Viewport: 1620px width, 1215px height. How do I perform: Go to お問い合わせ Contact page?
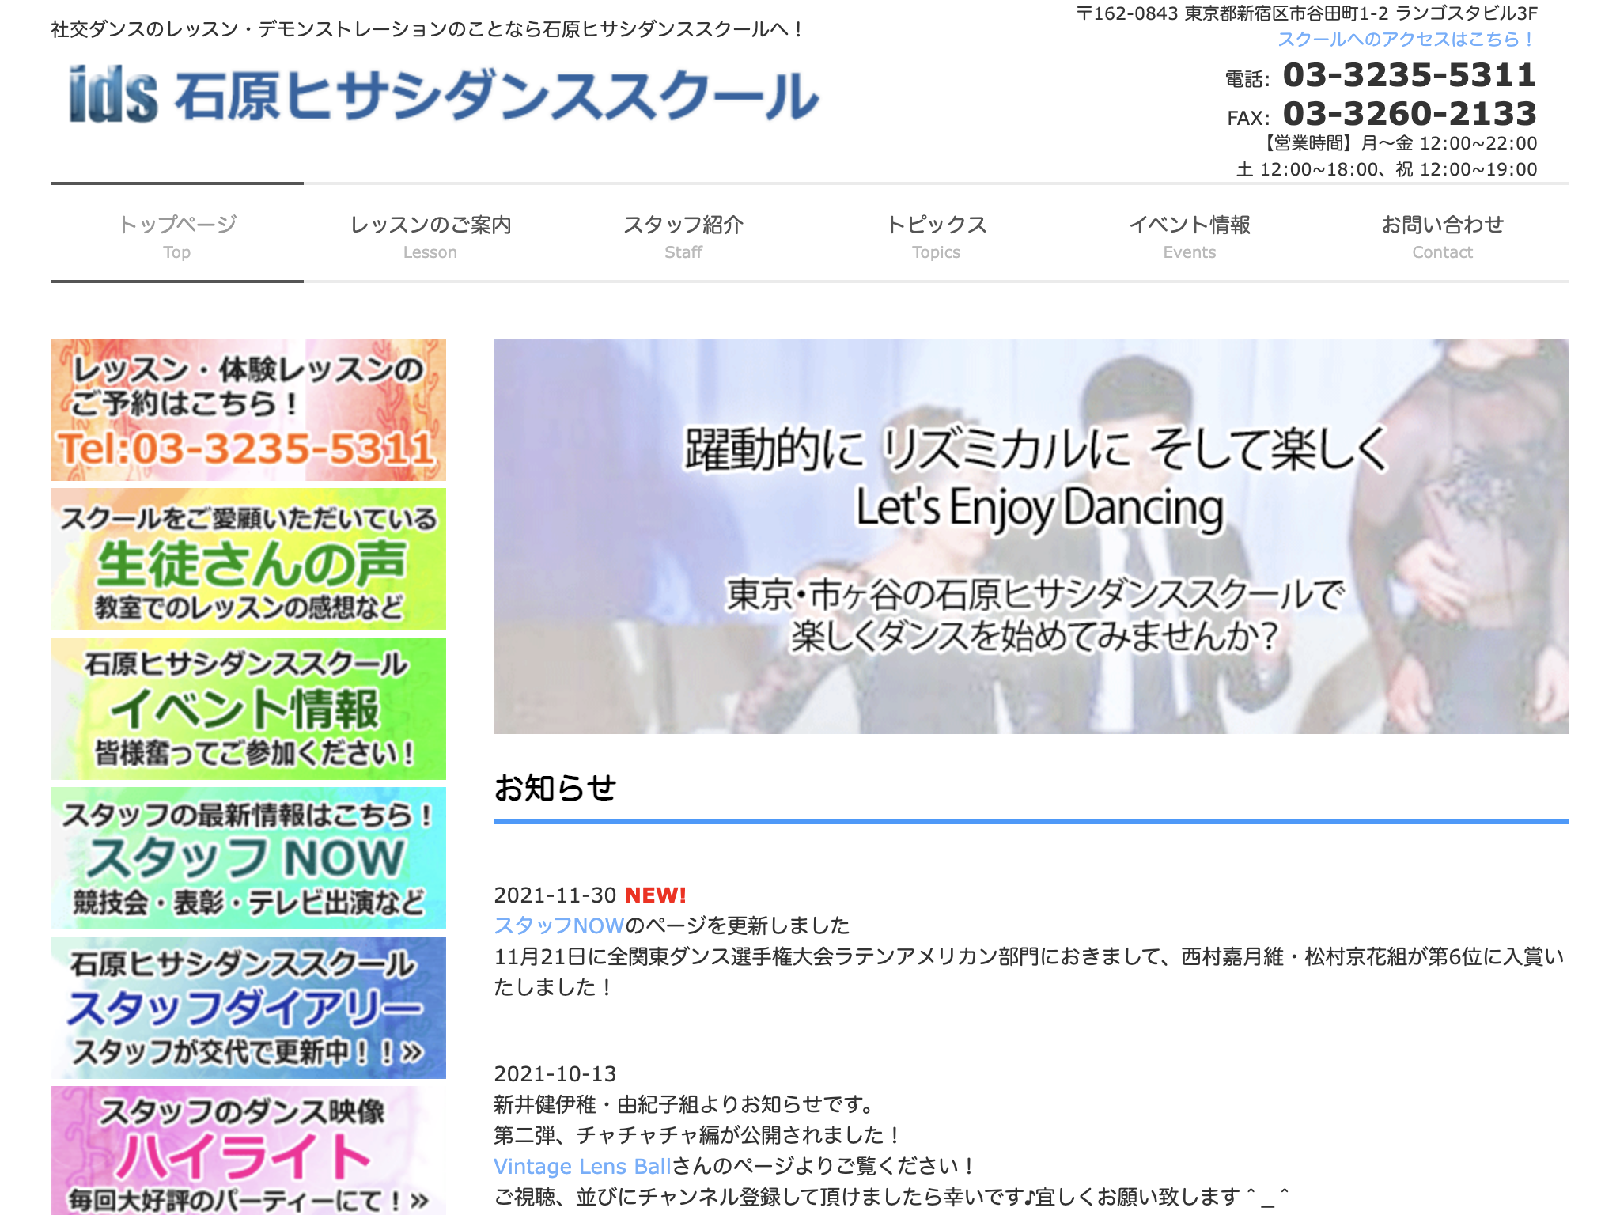click(x=1442, y=234)
